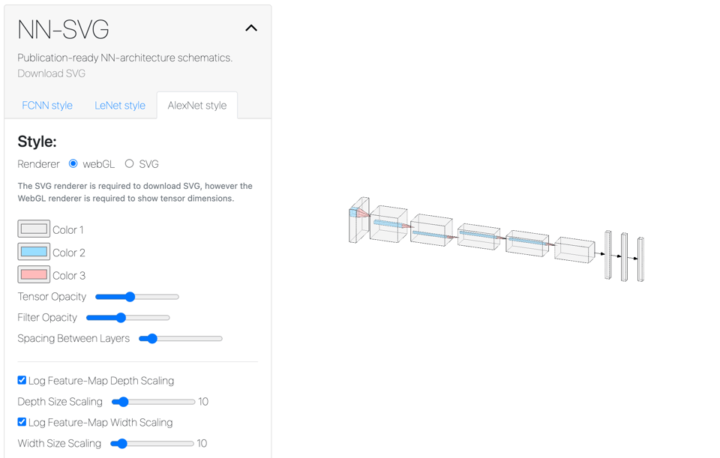Open the pink Color 3 swatch
720x458 pixels.
34,274
